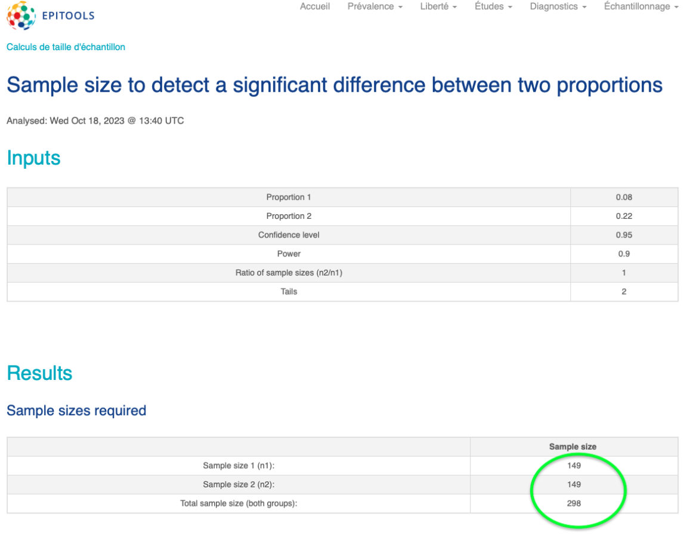Click the Confidence level value 0.95
Screen dimensions: 693x538
tap(624, 235)
